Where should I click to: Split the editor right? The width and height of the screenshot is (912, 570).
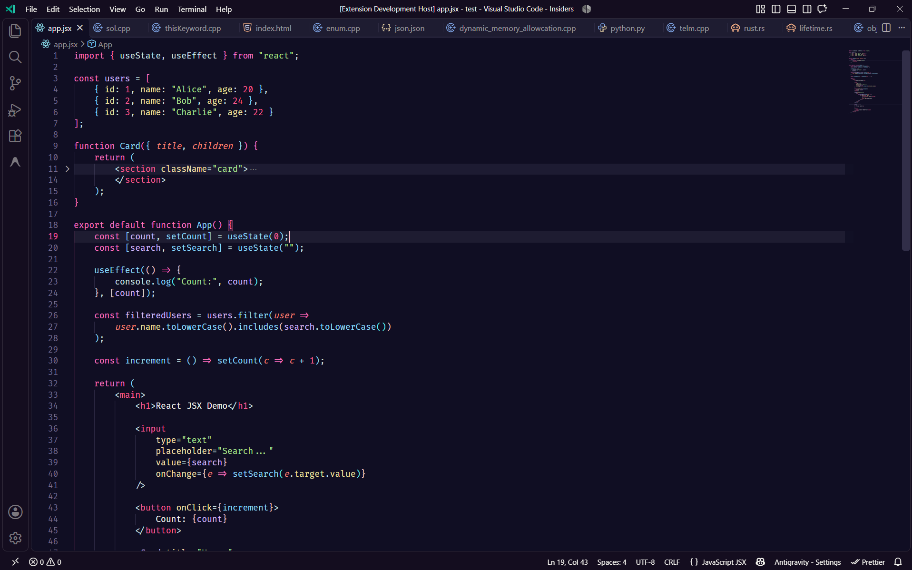pyautogui.click(x=886, y=28)
